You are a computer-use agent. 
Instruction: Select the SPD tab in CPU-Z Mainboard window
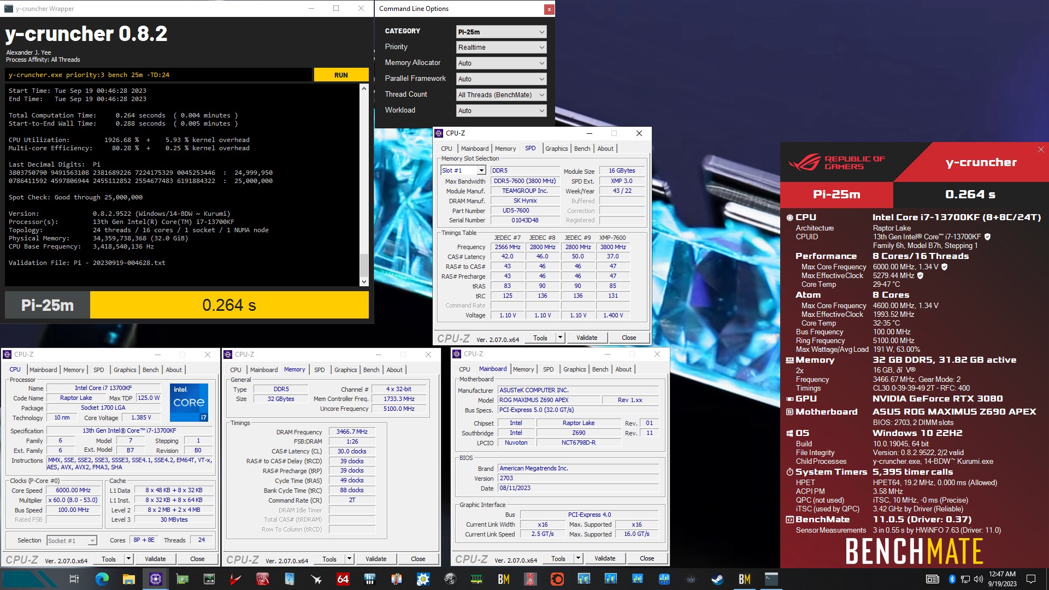(x=549, y=369)
